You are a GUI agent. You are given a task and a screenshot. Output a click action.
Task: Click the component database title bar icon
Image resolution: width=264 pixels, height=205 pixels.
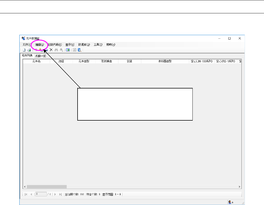(x=23, y=38)
